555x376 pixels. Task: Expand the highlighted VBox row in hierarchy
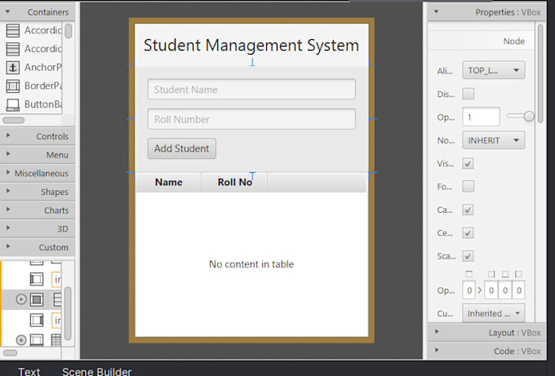[x=21, y=299]
